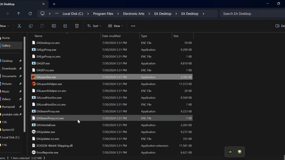Click the navigation pane scrollbar
The image size is (285, 160).
tap(24, 84)
